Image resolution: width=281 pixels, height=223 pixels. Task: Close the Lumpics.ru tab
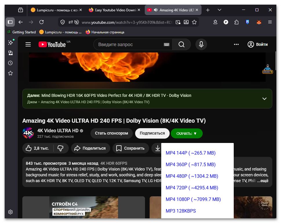(81, 10)
